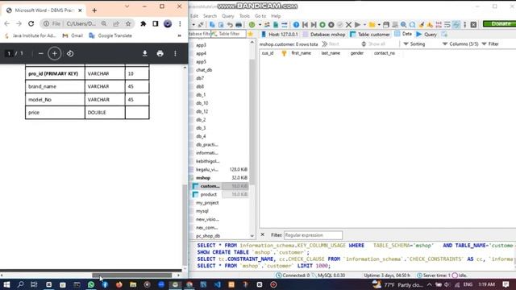Open WhatsApp from the taskbar
The image size is (516, 290).
[x=91, y=284]
